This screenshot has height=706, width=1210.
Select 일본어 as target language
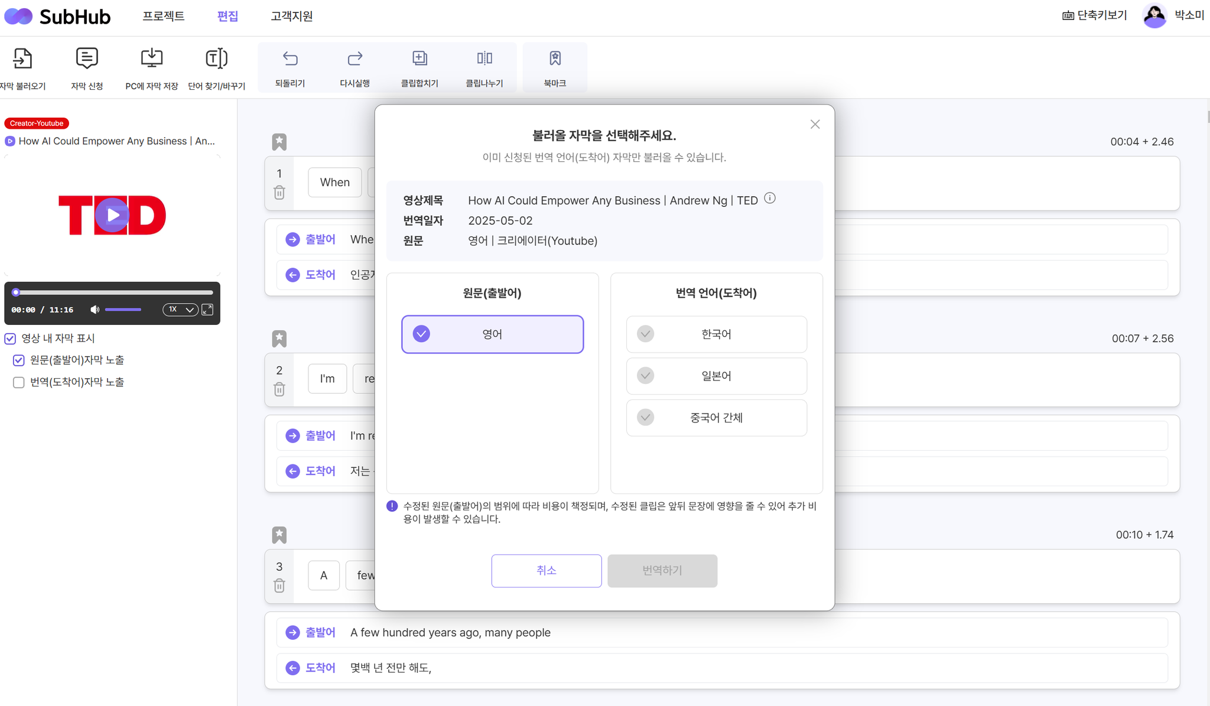(x=717, y=376)
